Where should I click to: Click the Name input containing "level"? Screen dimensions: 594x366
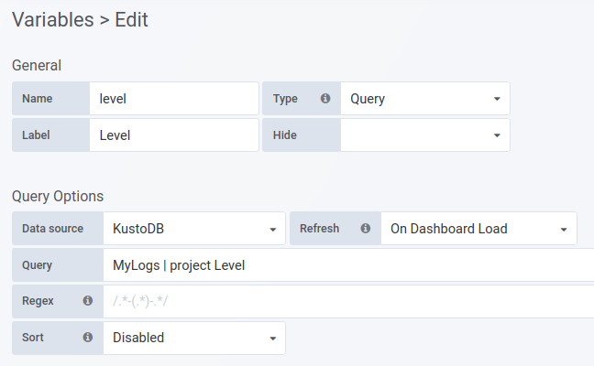tap(174, 99)
